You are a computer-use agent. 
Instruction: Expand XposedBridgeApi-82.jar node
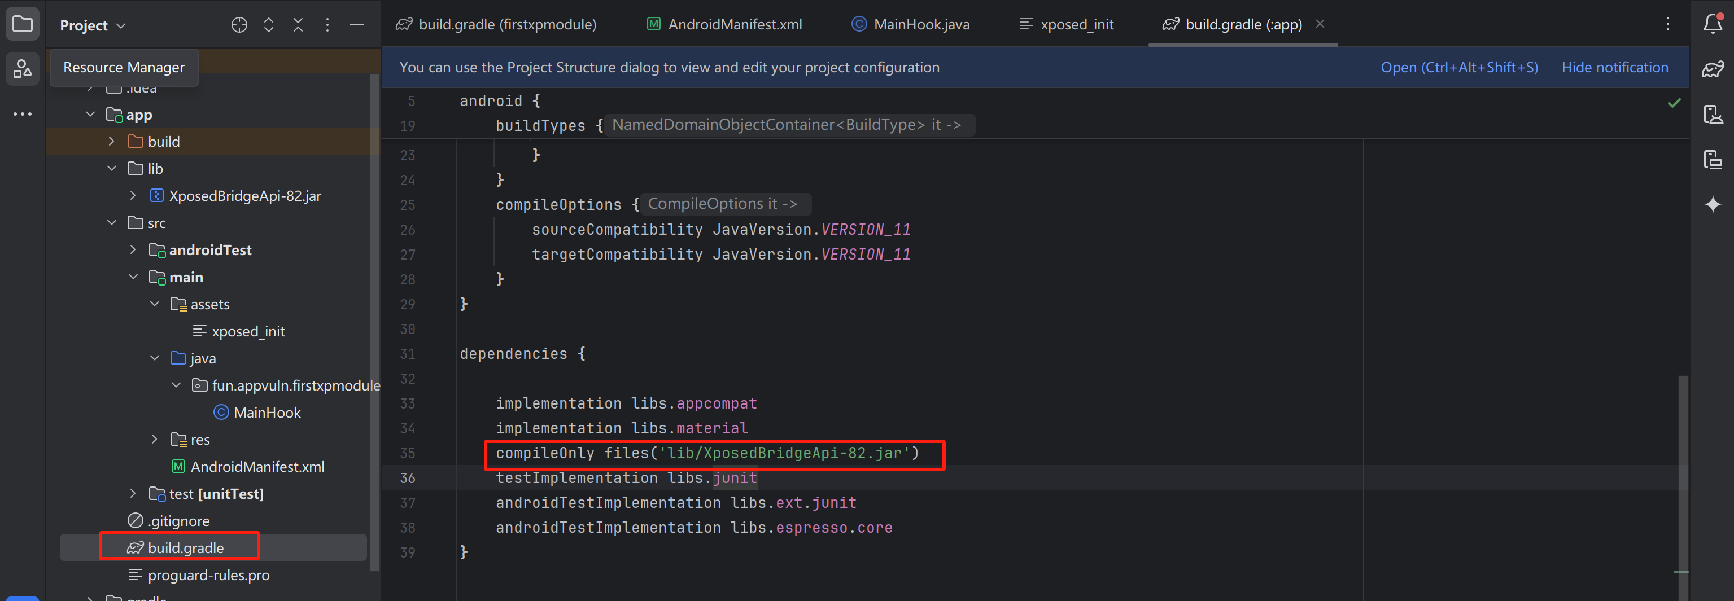[x=133, y=195]
